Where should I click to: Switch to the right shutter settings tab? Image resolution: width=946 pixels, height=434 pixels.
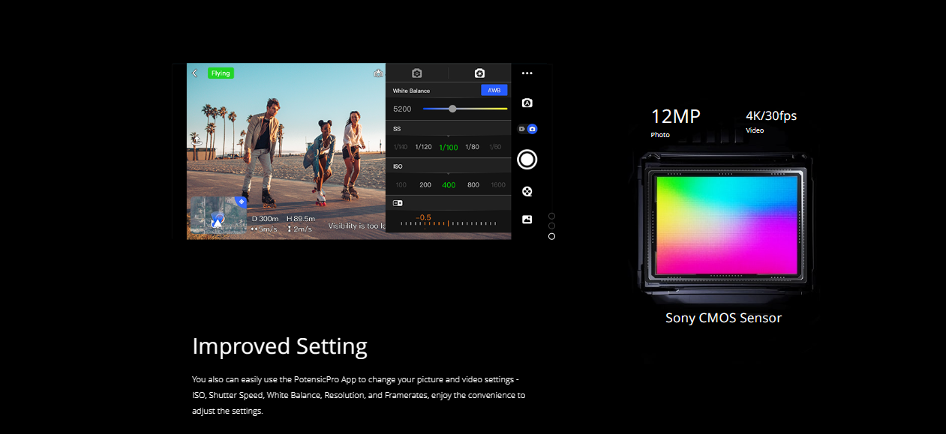pos(479,73)
